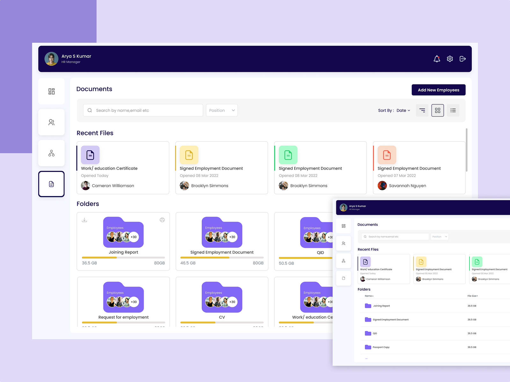The height and width of the screenshot is (382, 510).
Task: Click Cameron Williamson's avatar in recent files
Action: [85, 186]
